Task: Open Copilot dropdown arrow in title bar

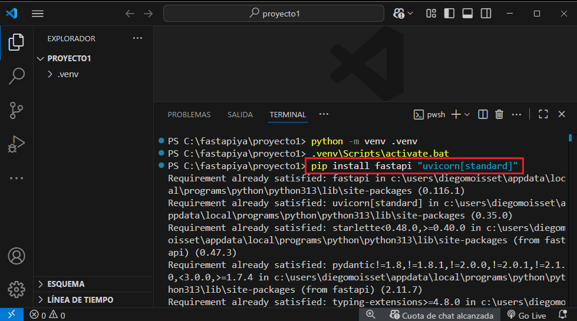Action: tap(411, 14)
